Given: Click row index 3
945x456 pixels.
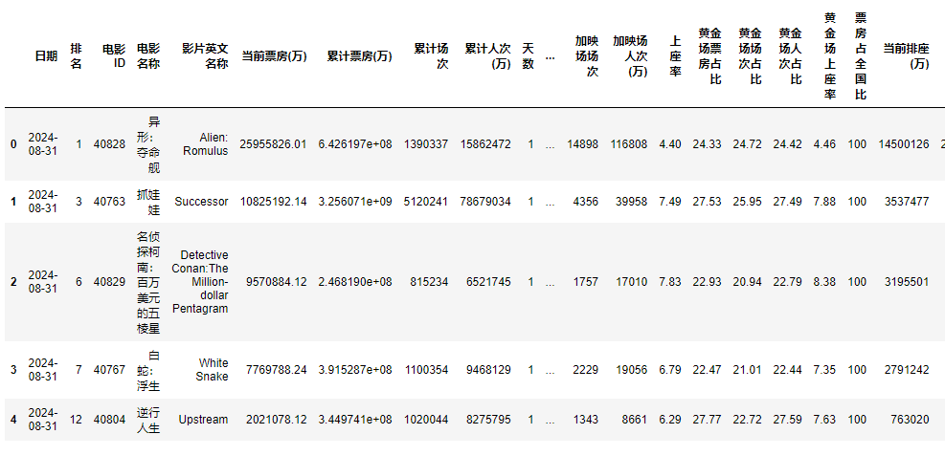Looking at the screenshot, I should tap(13, 369).
